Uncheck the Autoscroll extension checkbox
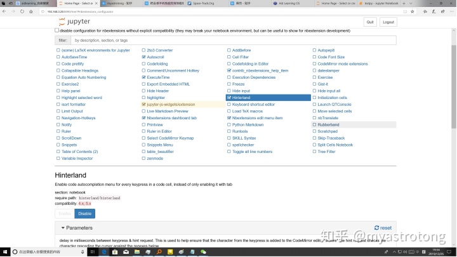Image resolution: width=457 pixels, height=257 pixels. 143,57
